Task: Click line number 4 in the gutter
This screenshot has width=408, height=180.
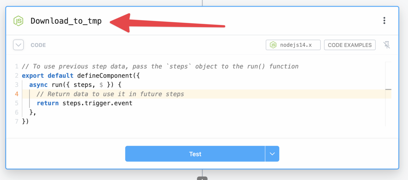Action: pyautogui.click(x=17, y=94)
